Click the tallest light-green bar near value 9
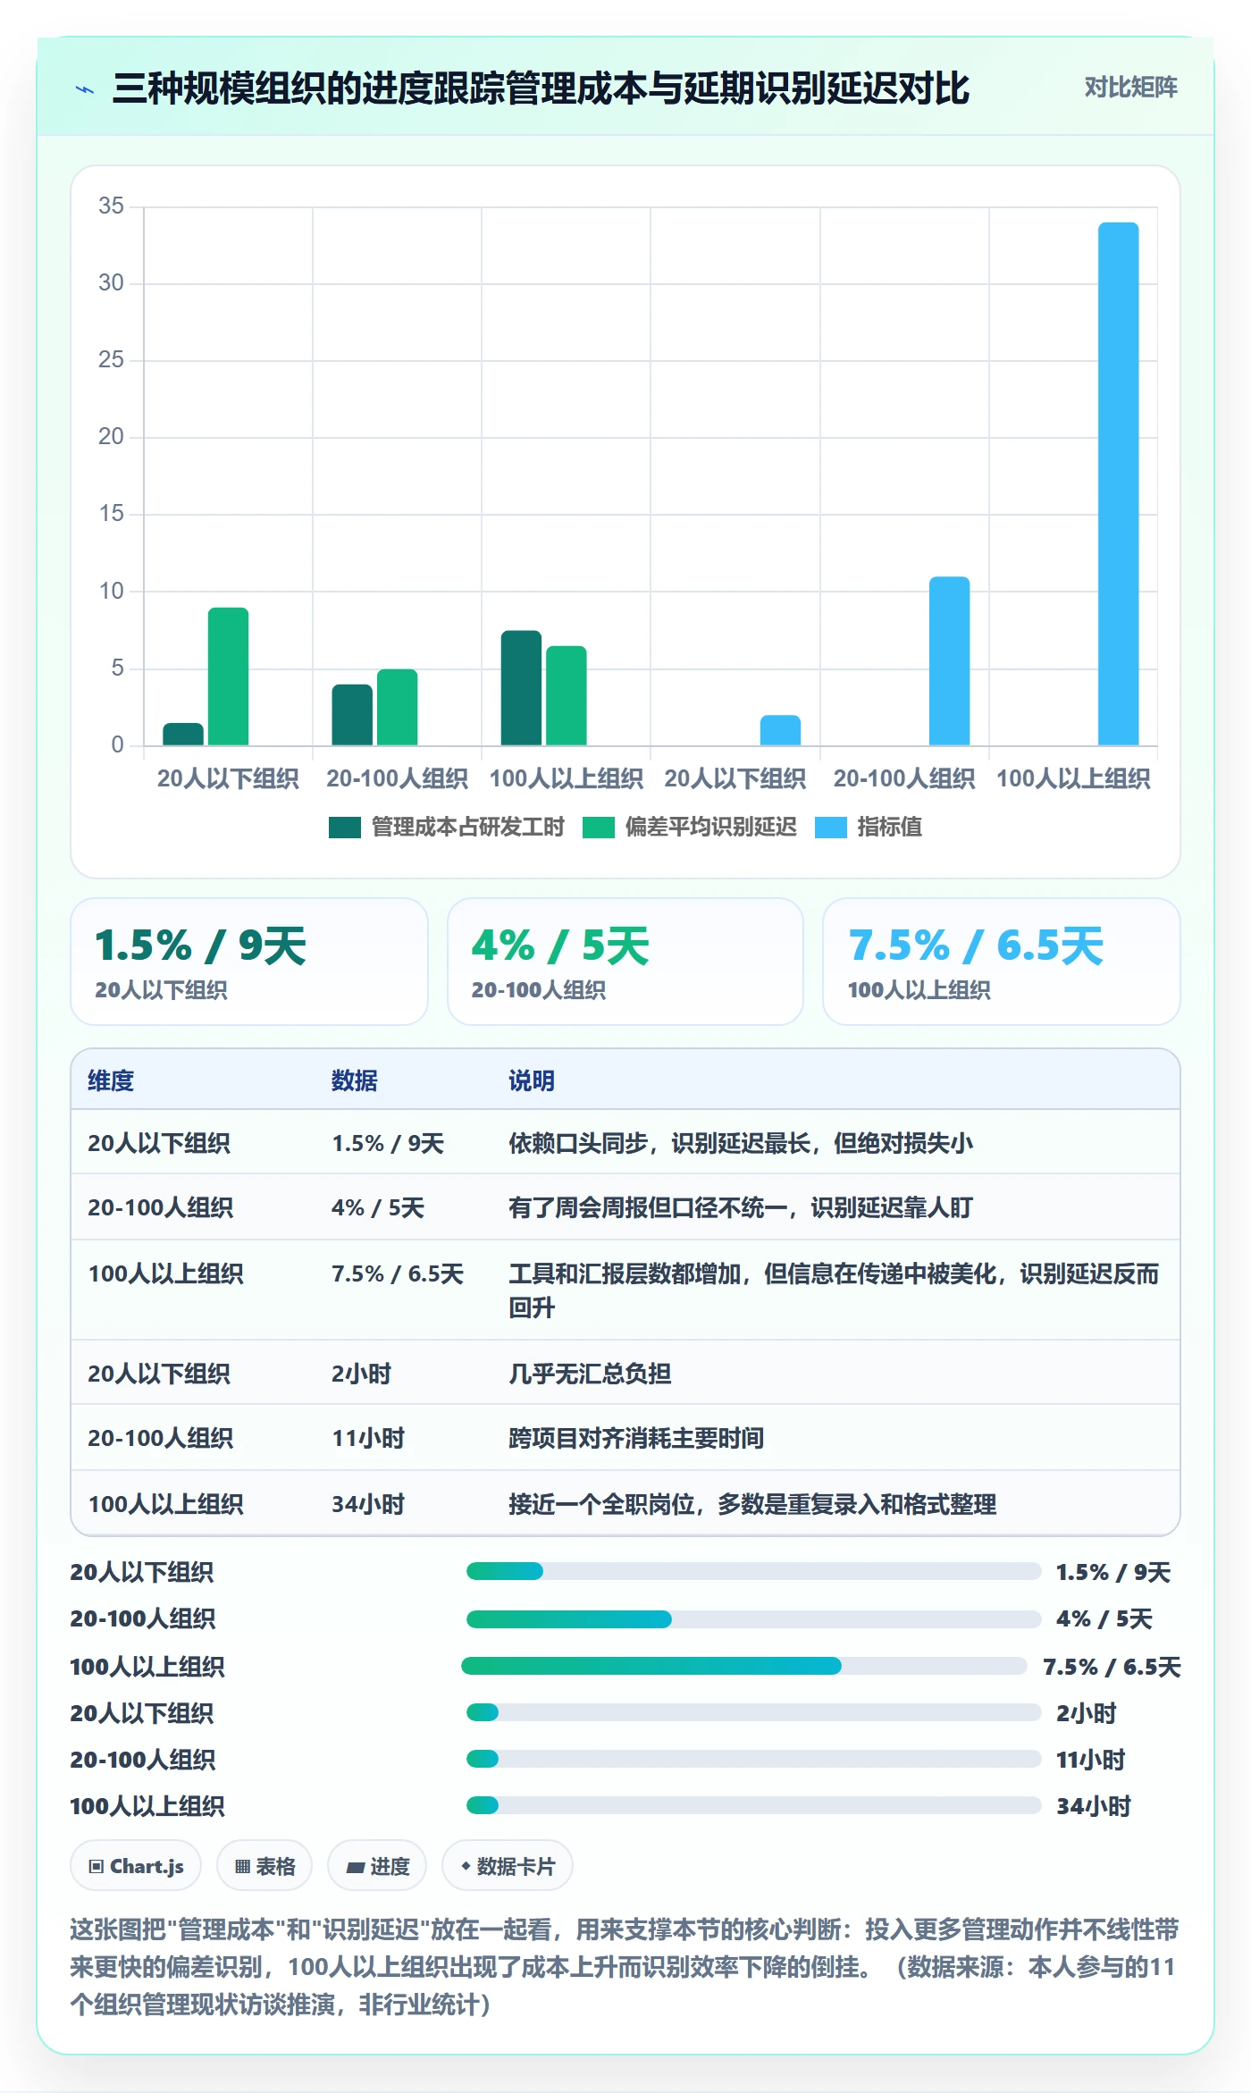 pos(228,677)
